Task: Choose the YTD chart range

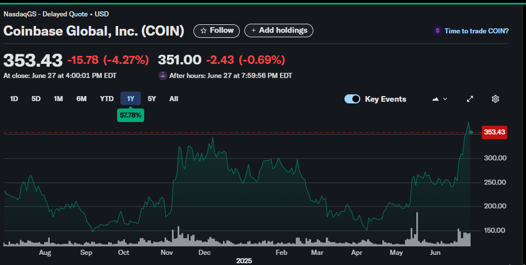Action: coord(107,99)
